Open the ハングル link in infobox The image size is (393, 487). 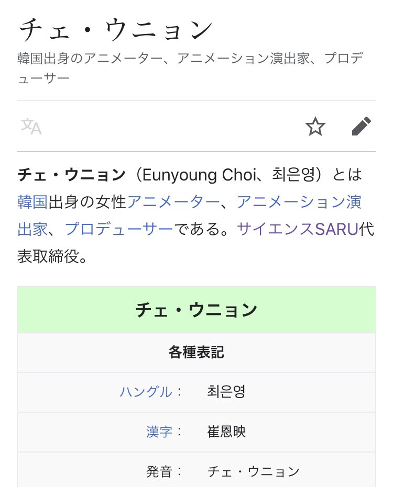click(146, 391)
